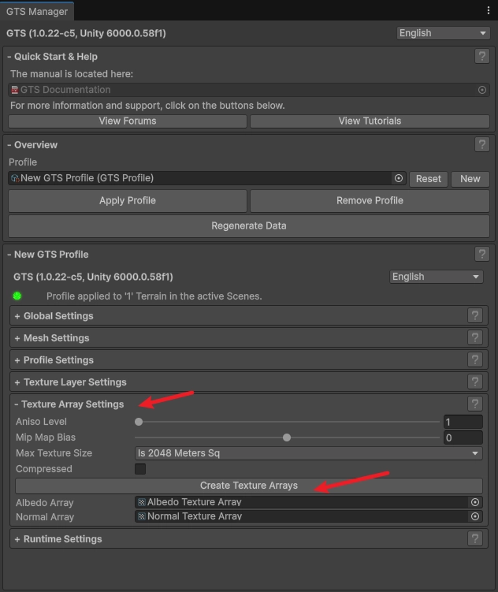Open help for the Overview section
Screen dimensions: 498x592
tap(481, 144)
